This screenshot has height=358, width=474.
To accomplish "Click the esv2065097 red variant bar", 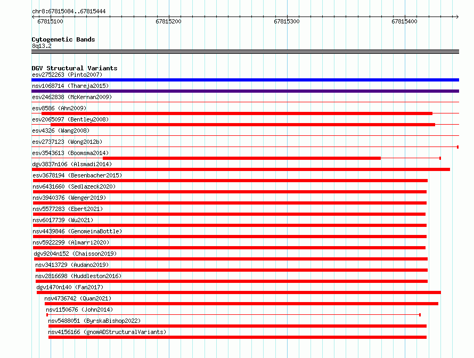I will (243, 125).
